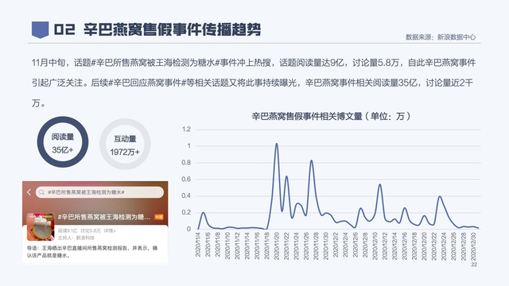
Task: Click the 0.6 y-axis label
Action: [186, 179]
